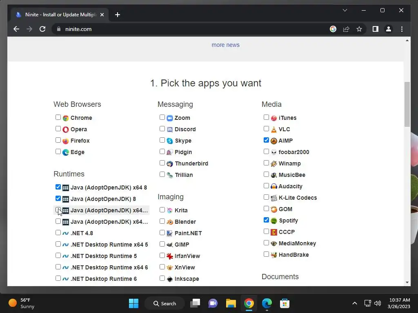
Task: Click the Audacity headphones icon
Action: (x=274, y=186)
